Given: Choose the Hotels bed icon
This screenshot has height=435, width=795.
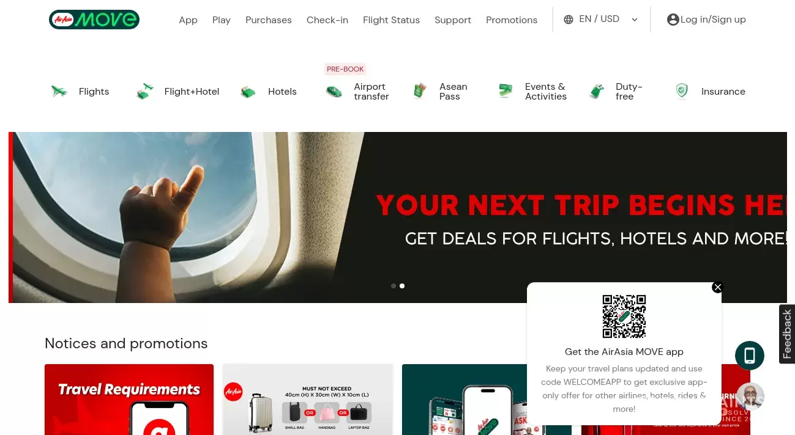Looking at the screenshot, I should (x=248, y=92).
